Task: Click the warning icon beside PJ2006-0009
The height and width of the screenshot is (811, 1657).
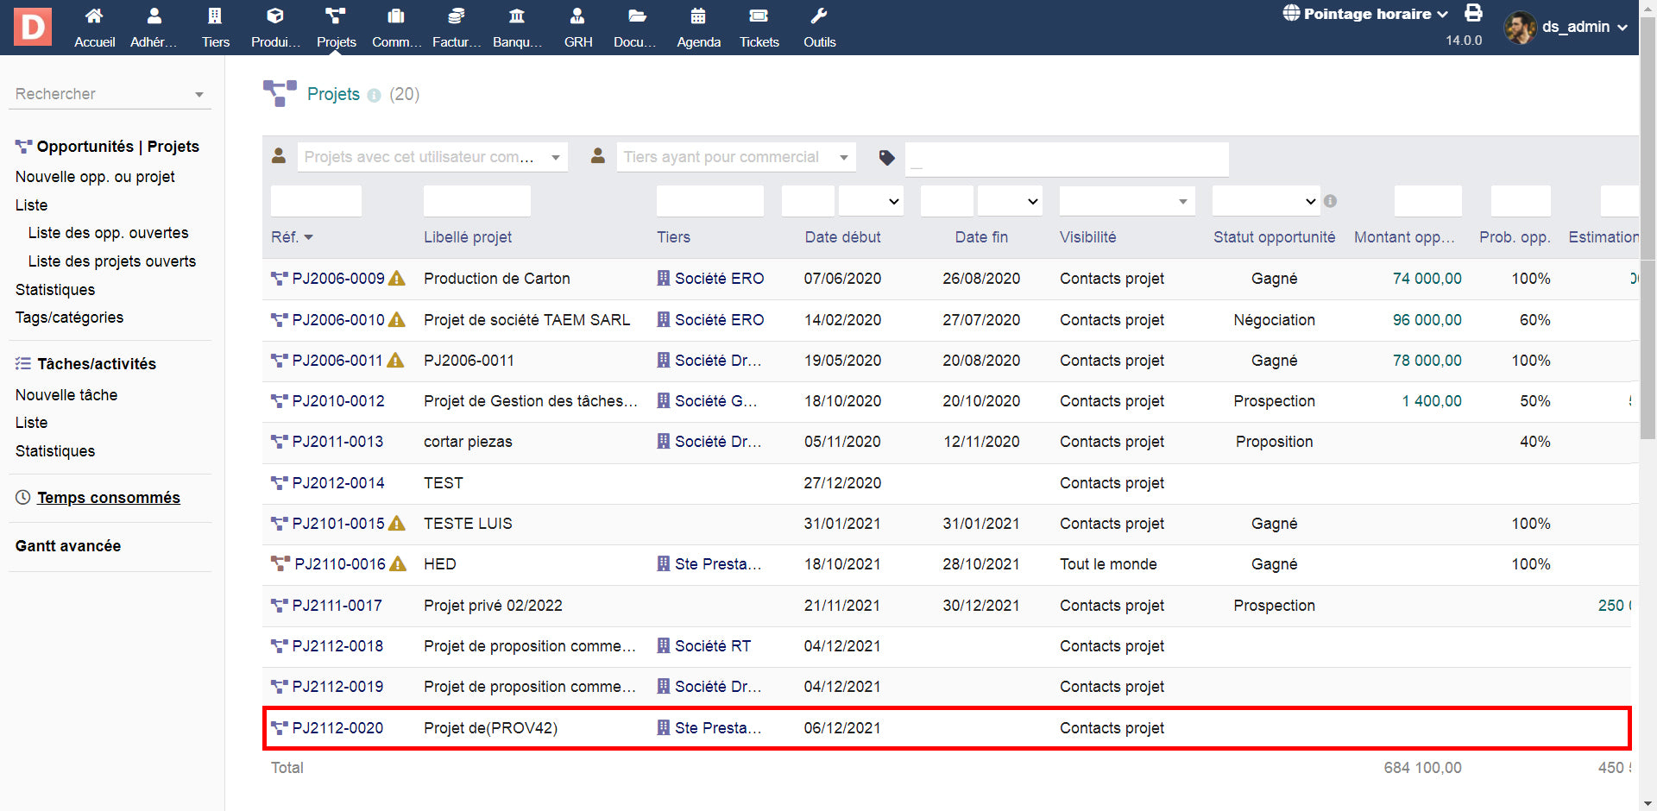Action: tap(397, 279)
